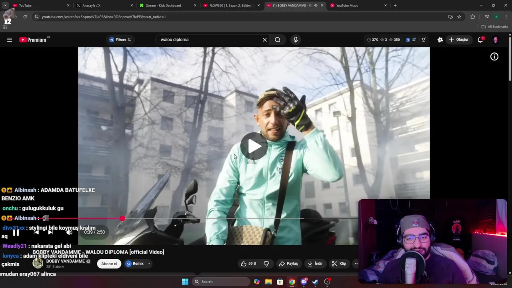The image size is (512, 288).
Task: Open the more actions ellipsis beside Klip
Action: pyautogui.click(x=356, y=264)
